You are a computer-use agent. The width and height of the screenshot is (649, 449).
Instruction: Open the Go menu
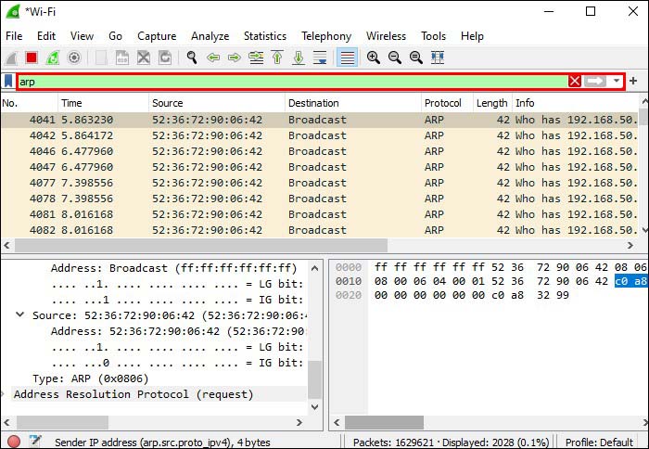(x=116, y=36)
